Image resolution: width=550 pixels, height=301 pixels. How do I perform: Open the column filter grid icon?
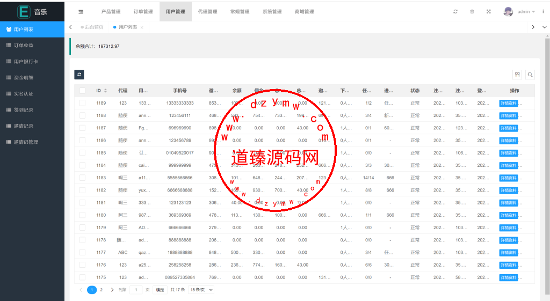tap(517, 74)
